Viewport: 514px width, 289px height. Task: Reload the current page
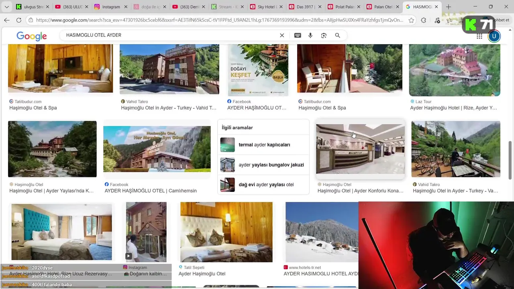19,20
